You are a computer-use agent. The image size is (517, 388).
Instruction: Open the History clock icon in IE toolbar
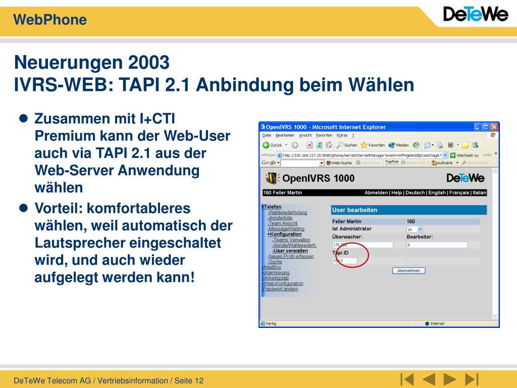point(416,145)
